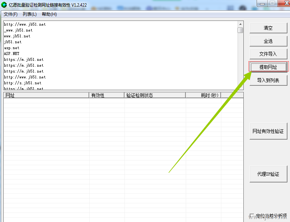Click the URL text box scrollbar up arrow
Viewport: 290px width, 222px height.
point(240,24)
